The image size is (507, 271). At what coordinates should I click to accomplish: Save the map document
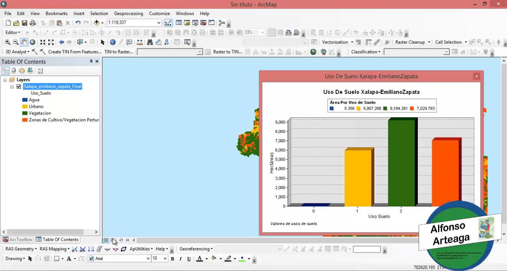[x=25, y=23]
